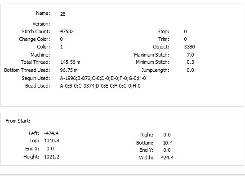The width and height of the screenshot is (245, 176).
Task: Click the Sequin Used value string
Action: pyautogui.click(x=103, y=78)
